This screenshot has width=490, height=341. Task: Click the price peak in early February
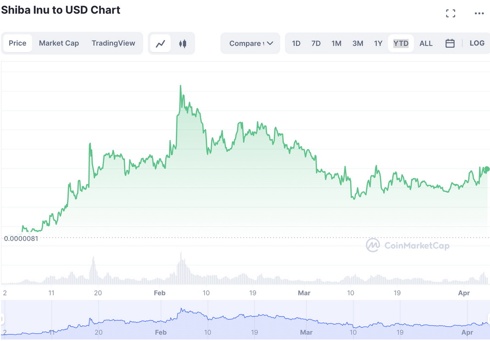pos(180,86)
